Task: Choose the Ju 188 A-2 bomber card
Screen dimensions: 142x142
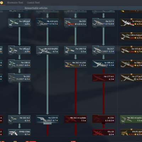Action: coord(103,64)
